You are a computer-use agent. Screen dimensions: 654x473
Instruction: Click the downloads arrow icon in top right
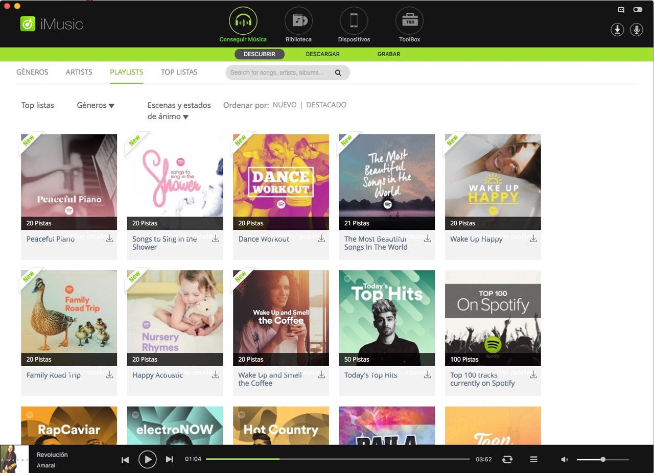pyautogui.click(x=617, y=30)
